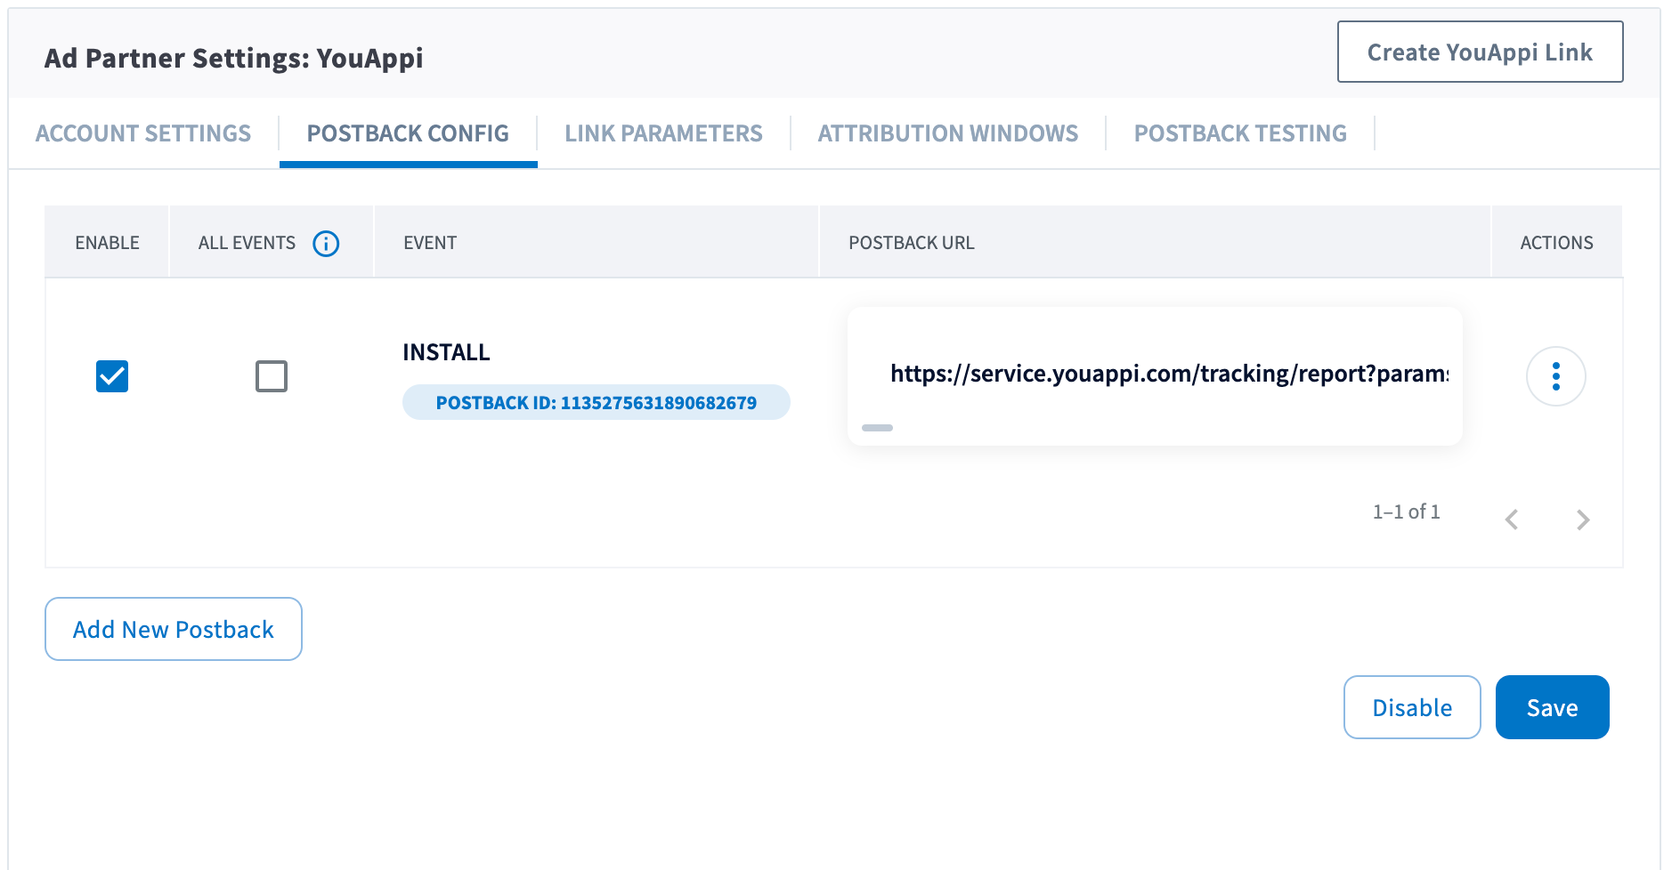Viewport: 1672px width, 870px height.
Task: Click the Disable button
Action: click(1412, 707)
